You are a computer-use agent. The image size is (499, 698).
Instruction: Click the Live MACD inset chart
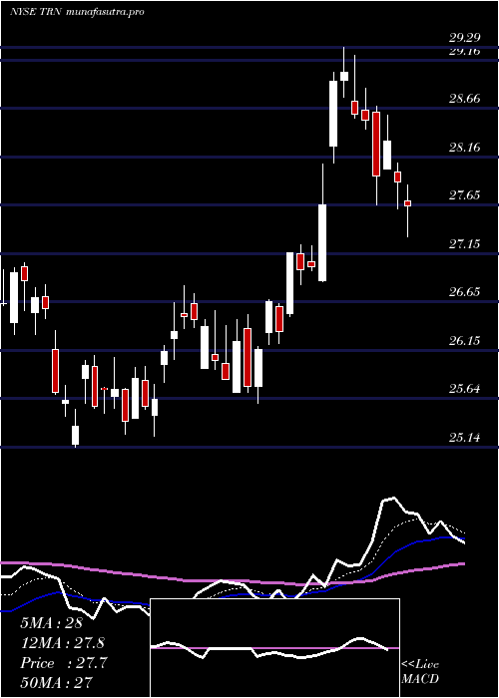coord(274,648)
